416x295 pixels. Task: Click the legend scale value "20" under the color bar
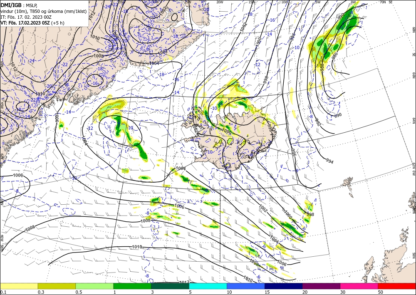click(x=305, y=292)
